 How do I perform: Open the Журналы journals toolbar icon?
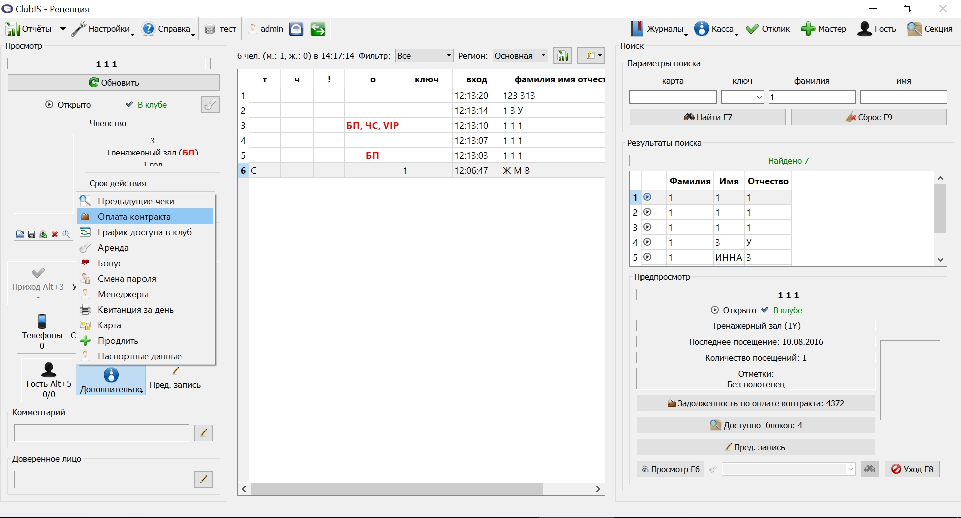point(636,29)
